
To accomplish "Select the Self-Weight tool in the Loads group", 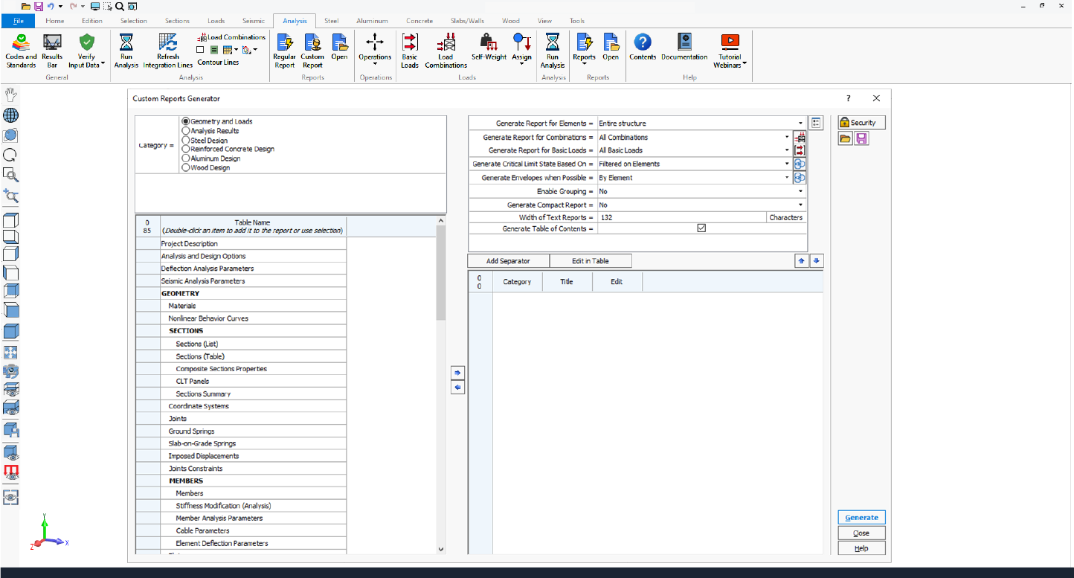I will click(x=489, y=46).
